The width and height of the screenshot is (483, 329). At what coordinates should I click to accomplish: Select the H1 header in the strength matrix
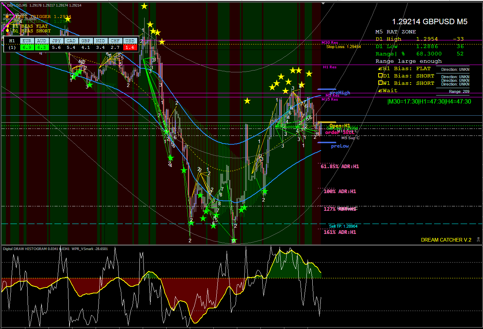coord(11,41)
